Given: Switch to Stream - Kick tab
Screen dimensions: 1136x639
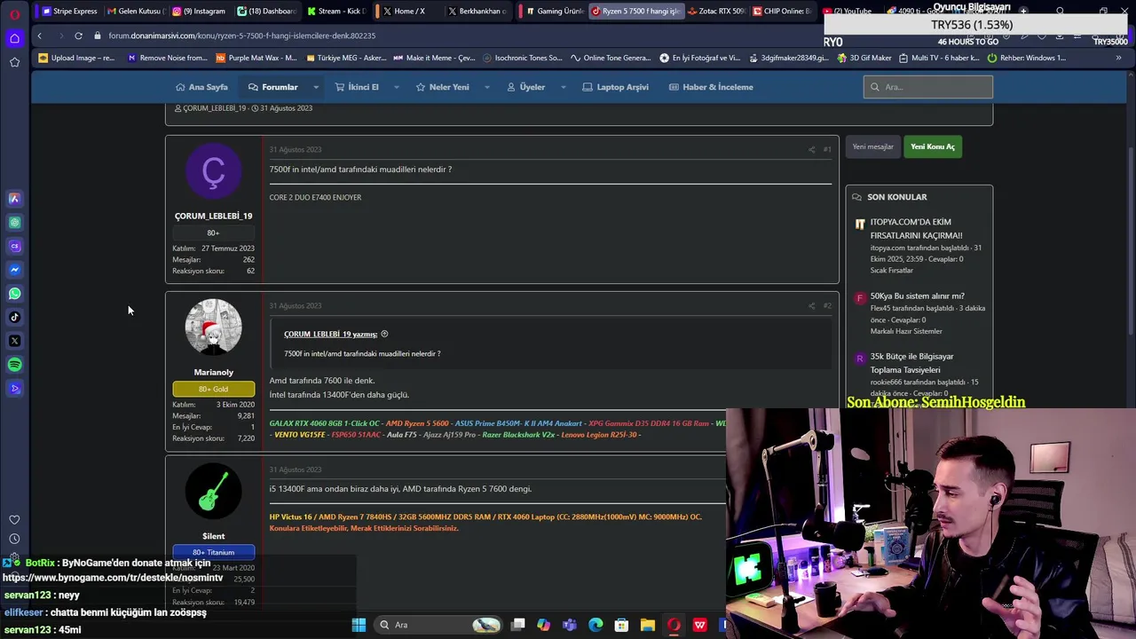Looking at the screenshot, I should point(336,12).
